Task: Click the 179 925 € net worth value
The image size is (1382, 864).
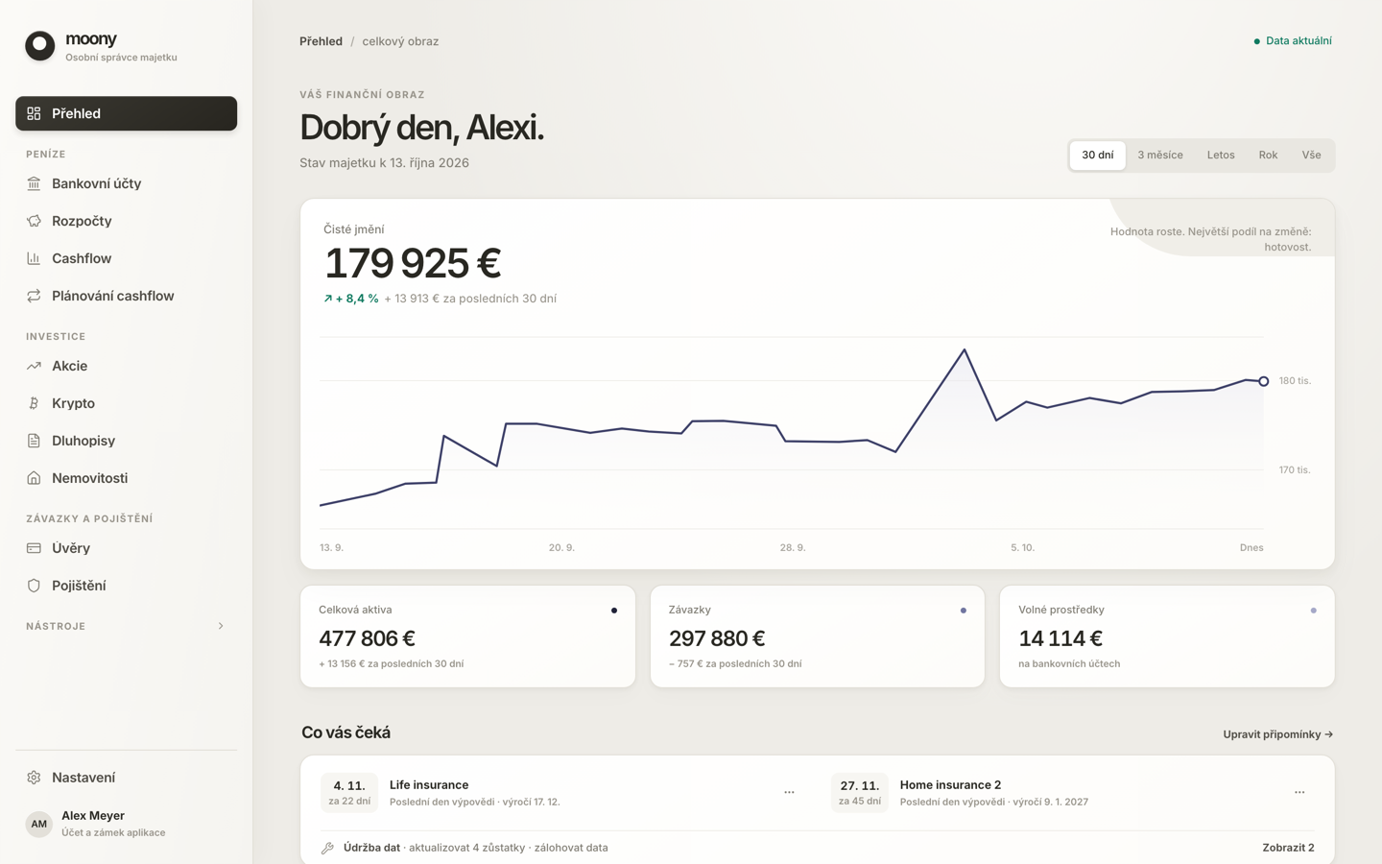Action: coord(413,264)
